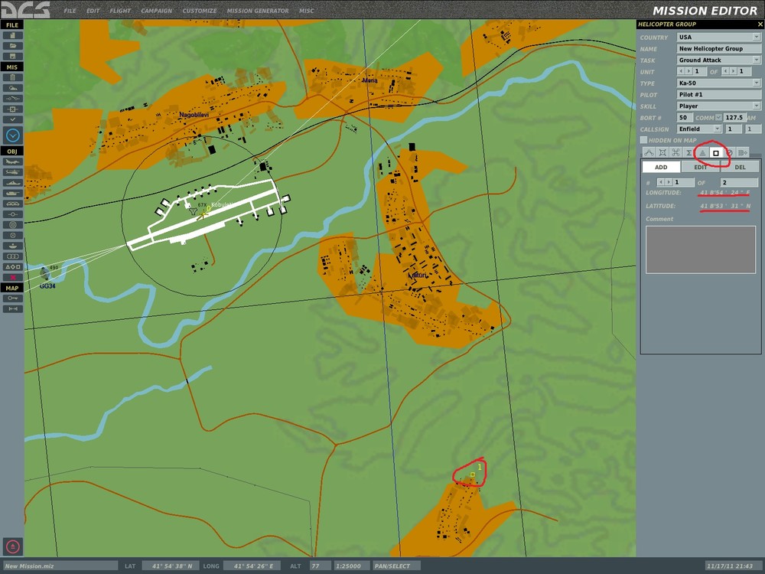
Task: Toggle the COMM frequency checkbox
Action: click(x=718, y=118)
